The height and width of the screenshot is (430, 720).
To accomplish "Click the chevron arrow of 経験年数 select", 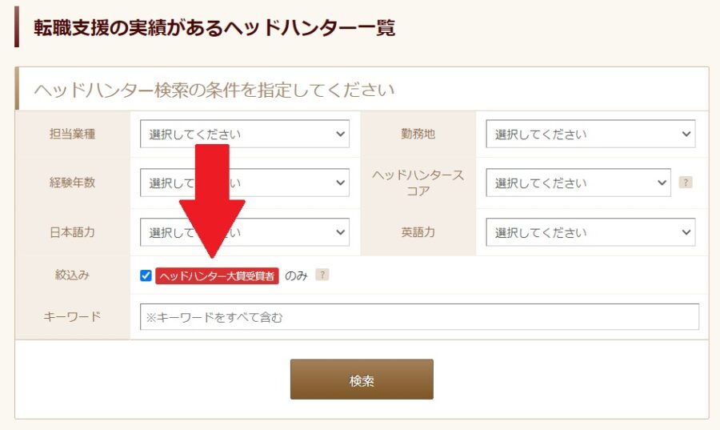I will coord(340,183).
